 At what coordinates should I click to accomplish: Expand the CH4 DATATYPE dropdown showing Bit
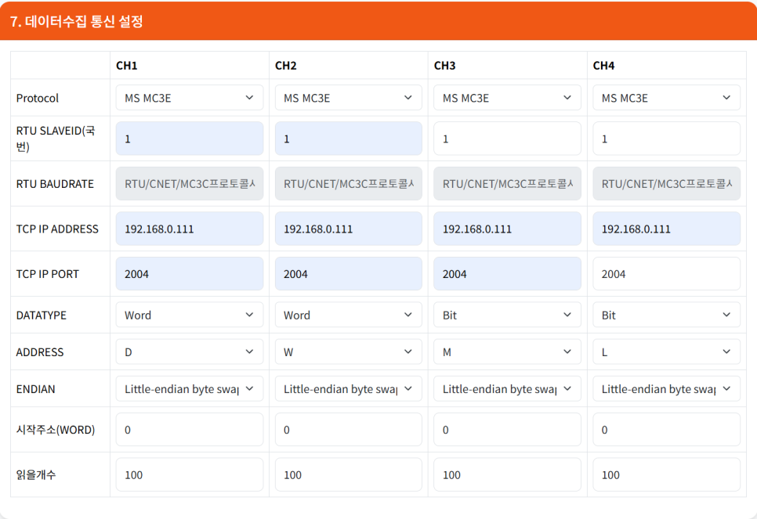pyautogui.click(x=666, y=315)
